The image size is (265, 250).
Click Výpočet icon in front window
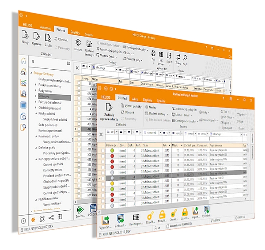click(x=105, y=220)
